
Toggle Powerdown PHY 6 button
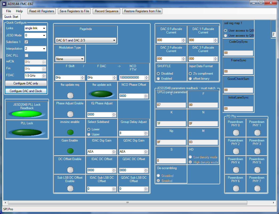click(x=236, y=189)
